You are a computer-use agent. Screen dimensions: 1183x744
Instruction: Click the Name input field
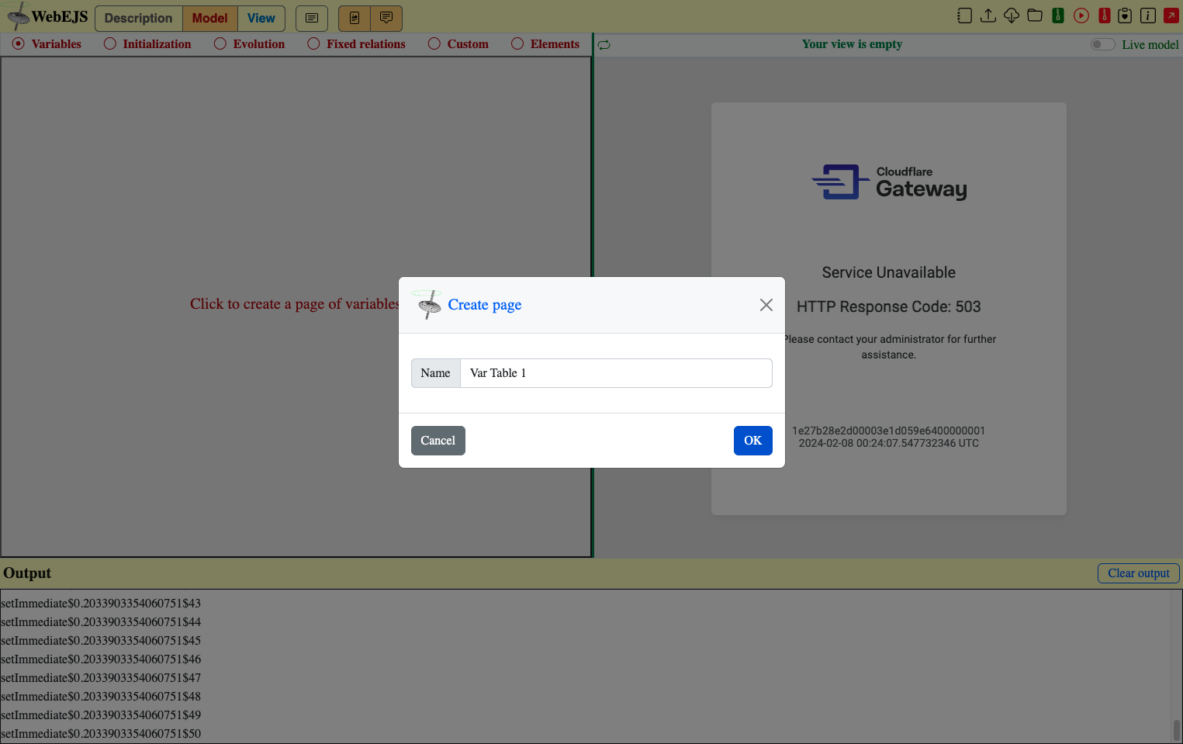617,373
